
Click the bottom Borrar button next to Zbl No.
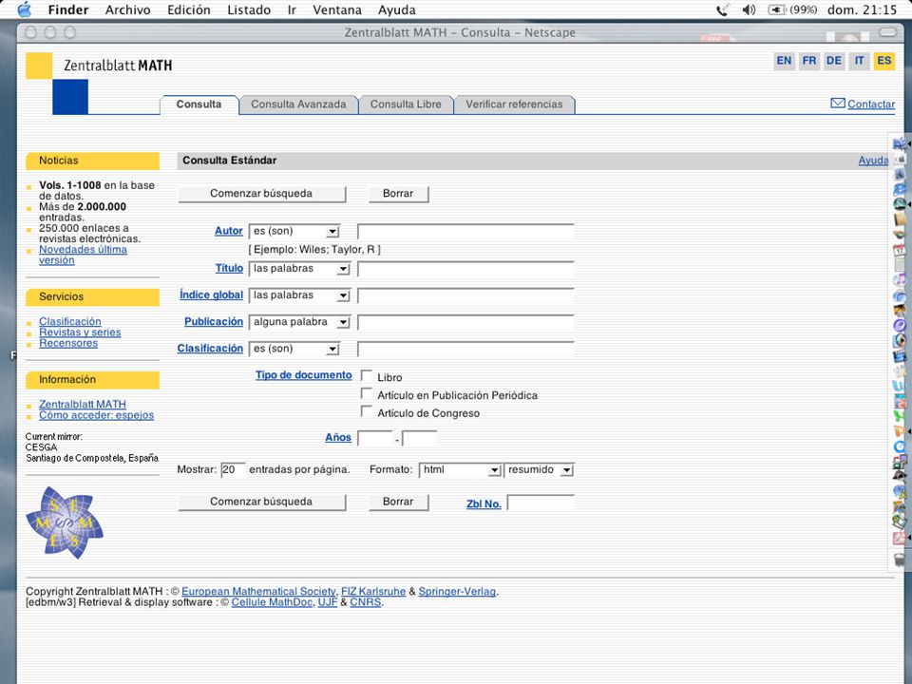398,502
